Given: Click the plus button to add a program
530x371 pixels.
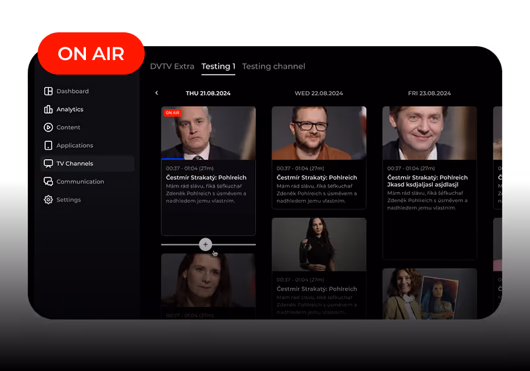Looking at the screenshot, I should coord(206,244).
